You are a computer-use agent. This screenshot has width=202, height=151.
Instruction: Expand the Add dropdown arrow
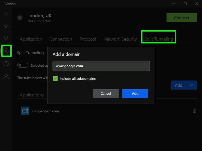pyautogui.click(x=191, y=85)
